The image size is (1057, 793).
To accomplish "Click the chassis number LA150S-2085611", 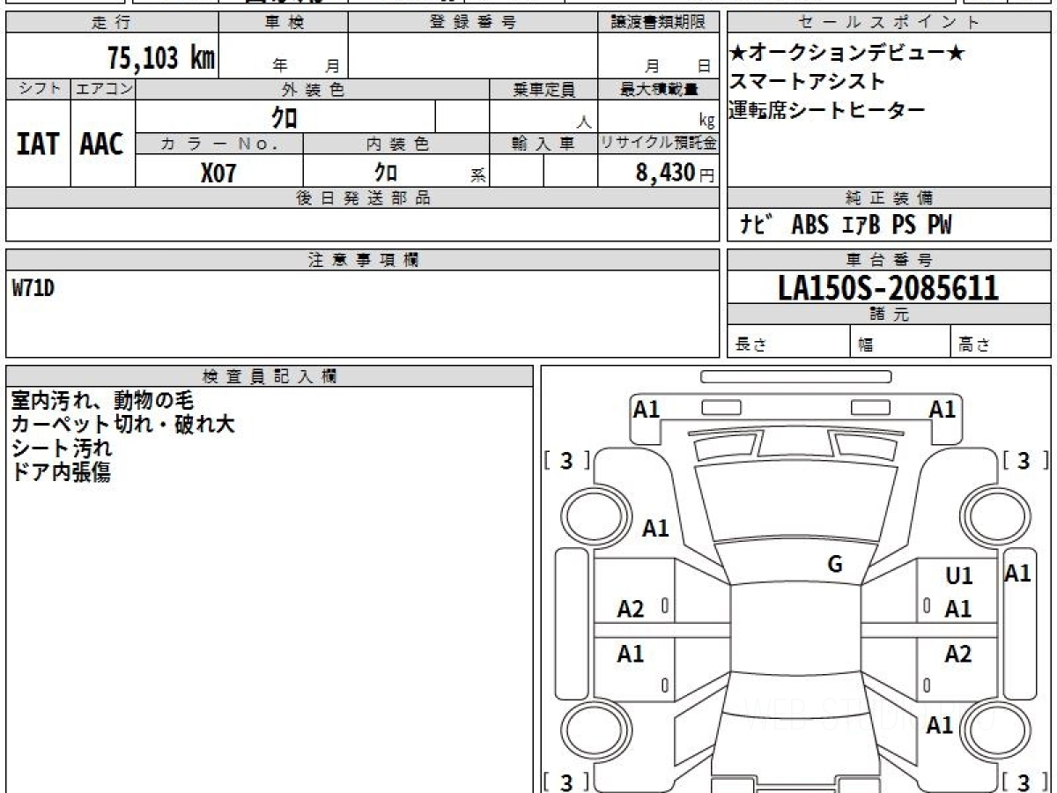I will pyautogui.click(x=888, y=288).
